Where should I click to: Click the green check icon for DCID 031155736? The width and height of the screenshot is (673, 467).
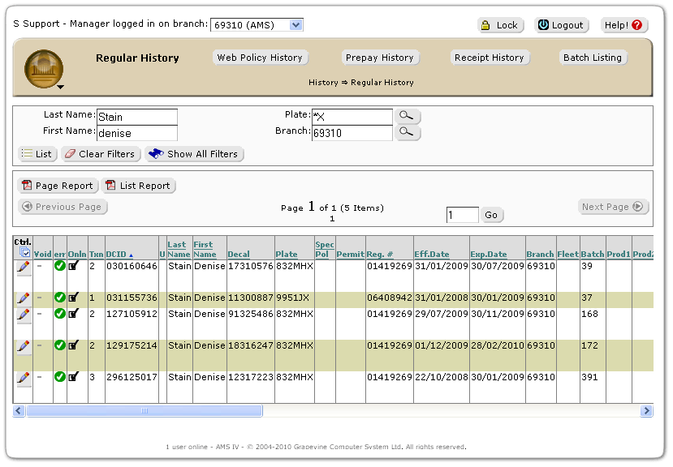click(60, 298)
